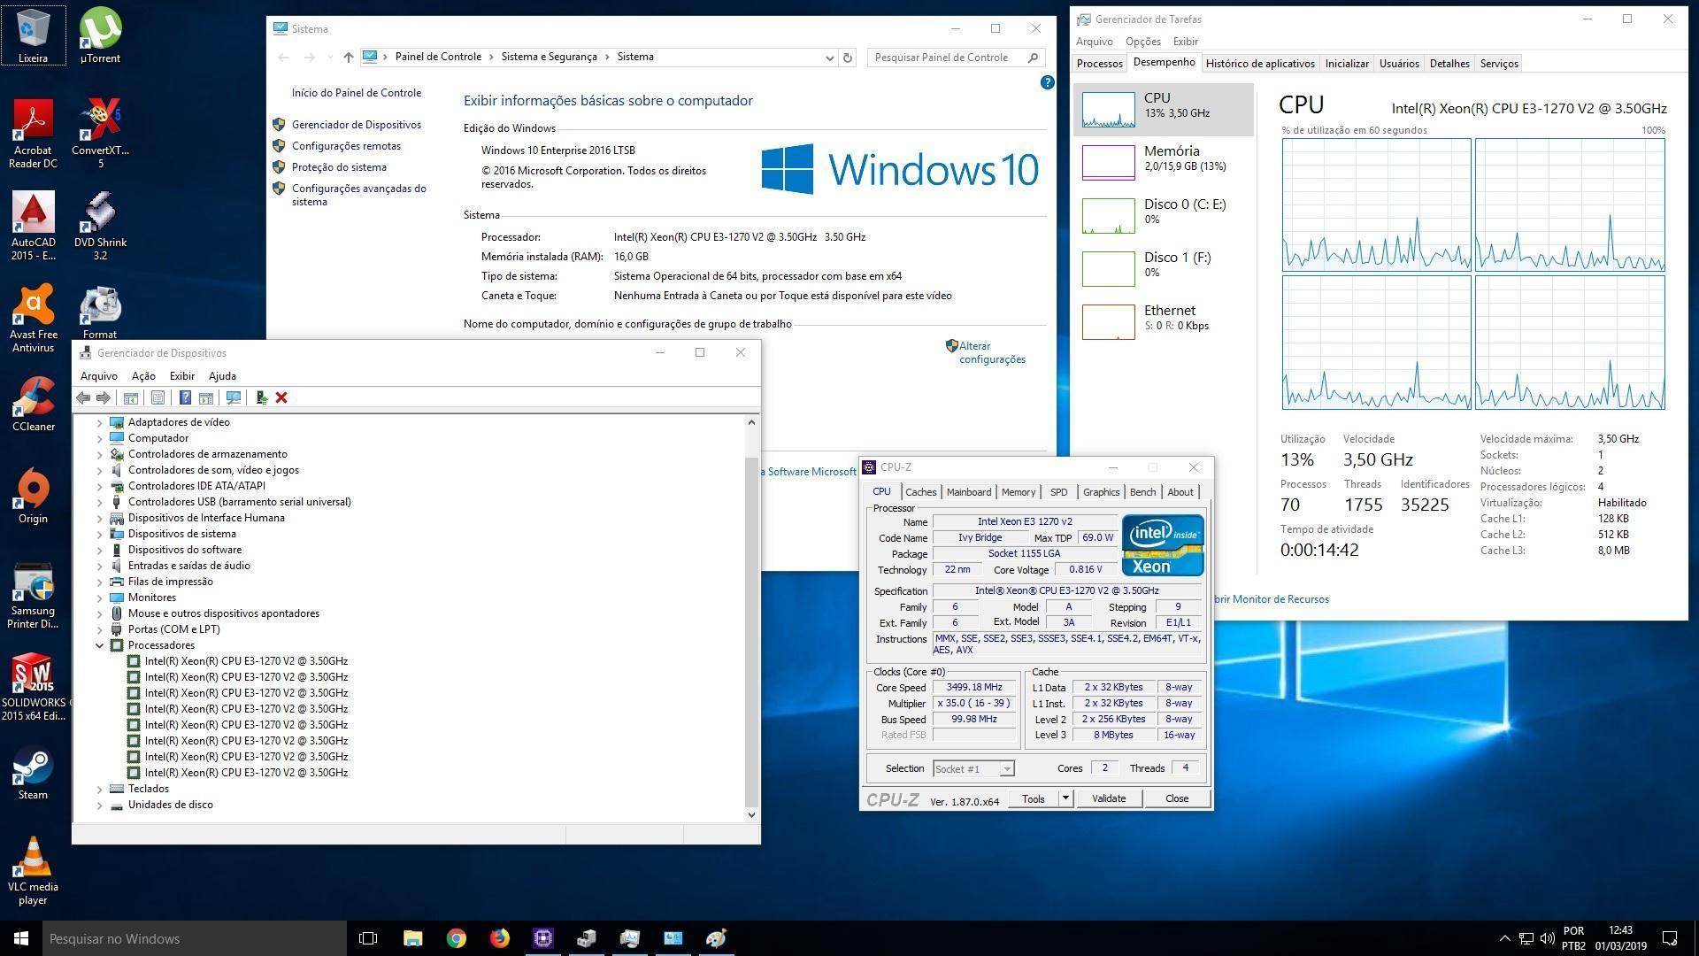Open Configurações remotas link
Viewport: 1699px width, 956px height.
[346, 146]
